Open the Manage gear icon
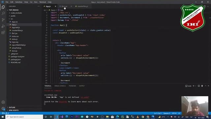Screen dimensions: 211x119 click(x=3, y=108)
